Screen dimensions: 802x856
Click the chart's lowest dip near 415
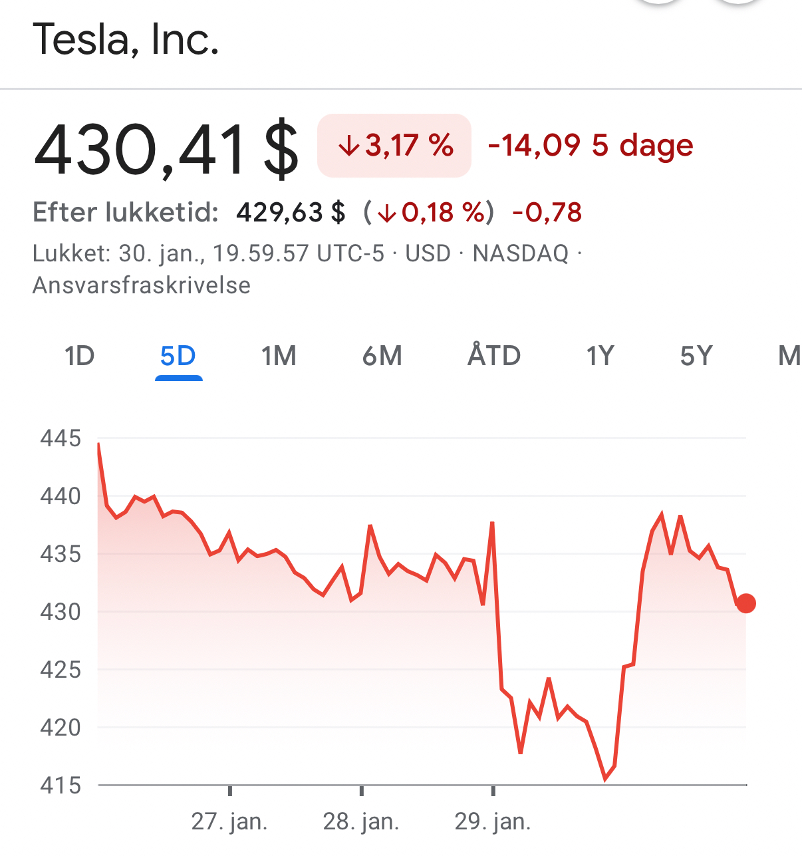[x=605, y=778]
